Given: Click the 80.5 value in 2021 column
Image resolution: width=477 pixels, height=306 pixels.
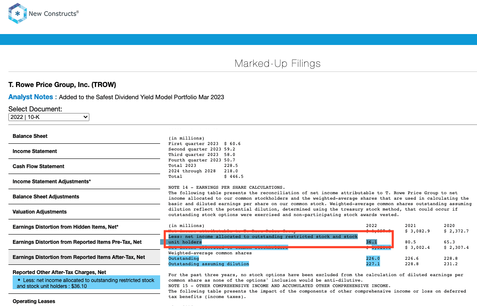Looking at the screenshot, I should point(410,242).
